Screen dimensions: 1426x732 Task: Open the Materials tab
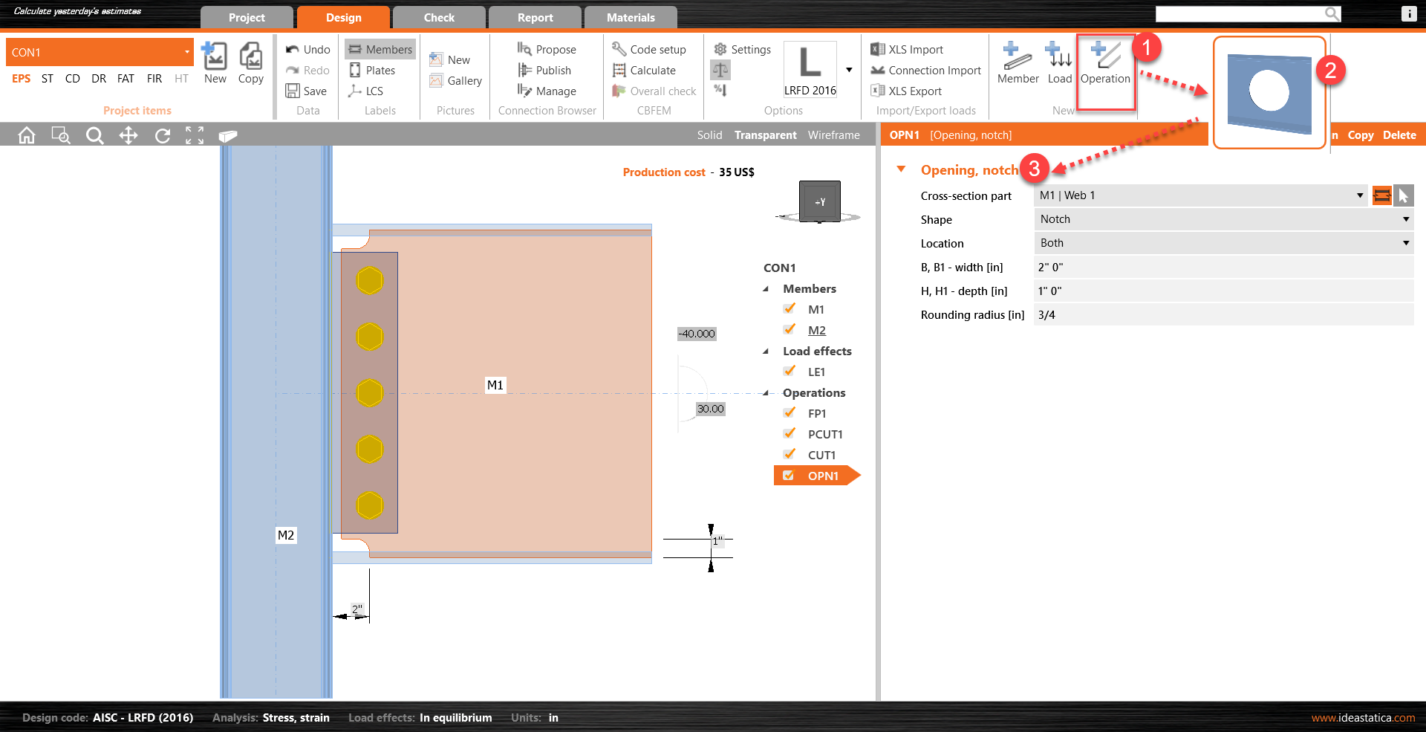(x=630, y=16)
